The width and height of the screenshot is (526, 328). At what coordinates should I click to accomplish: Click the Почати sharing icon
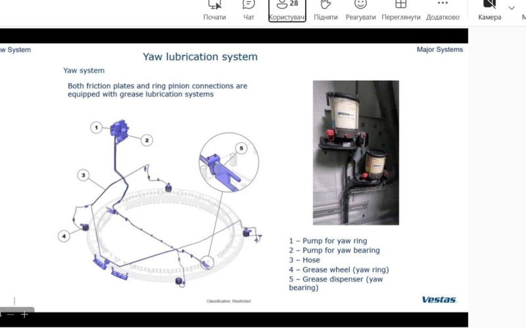(x=215, y=10)
